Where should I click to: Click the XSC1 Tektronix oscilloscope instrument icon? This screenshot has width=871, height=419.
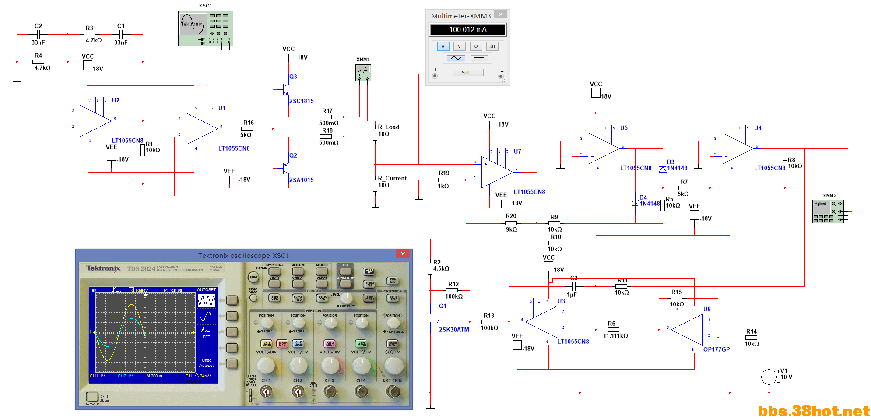(x=206, y=28)
